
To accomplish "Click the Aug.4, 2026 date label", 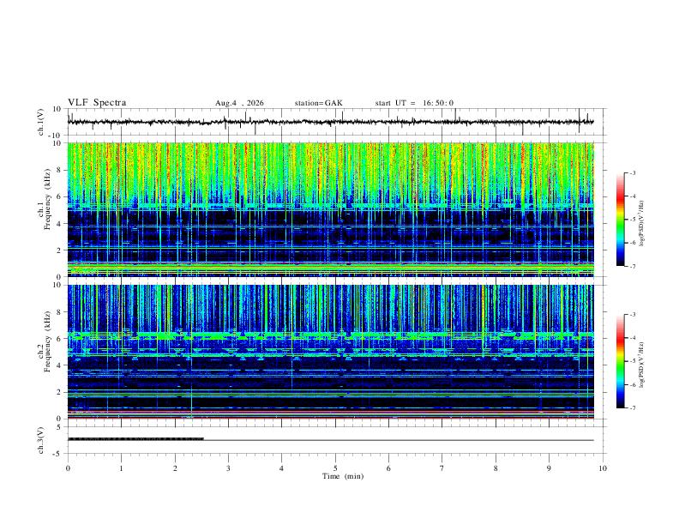I will pos(239,103).
